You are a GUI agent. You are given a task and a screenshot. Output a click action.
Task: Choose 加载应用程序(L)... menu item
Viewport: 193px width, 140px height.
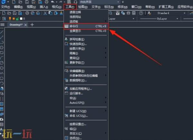click(86, 89)
